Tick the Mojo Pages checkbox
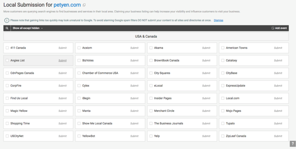Viewport: 296px width, 149px height. pos(223,111)
